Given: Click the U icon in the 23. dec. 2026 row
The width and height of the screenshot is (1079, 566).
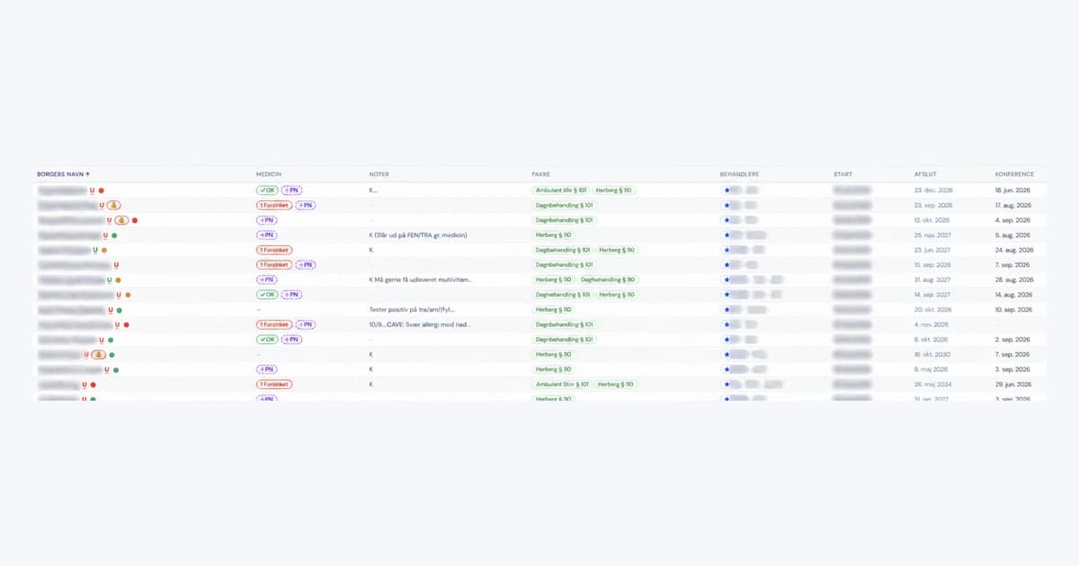Looking at the screenshot, I should 93,190.
